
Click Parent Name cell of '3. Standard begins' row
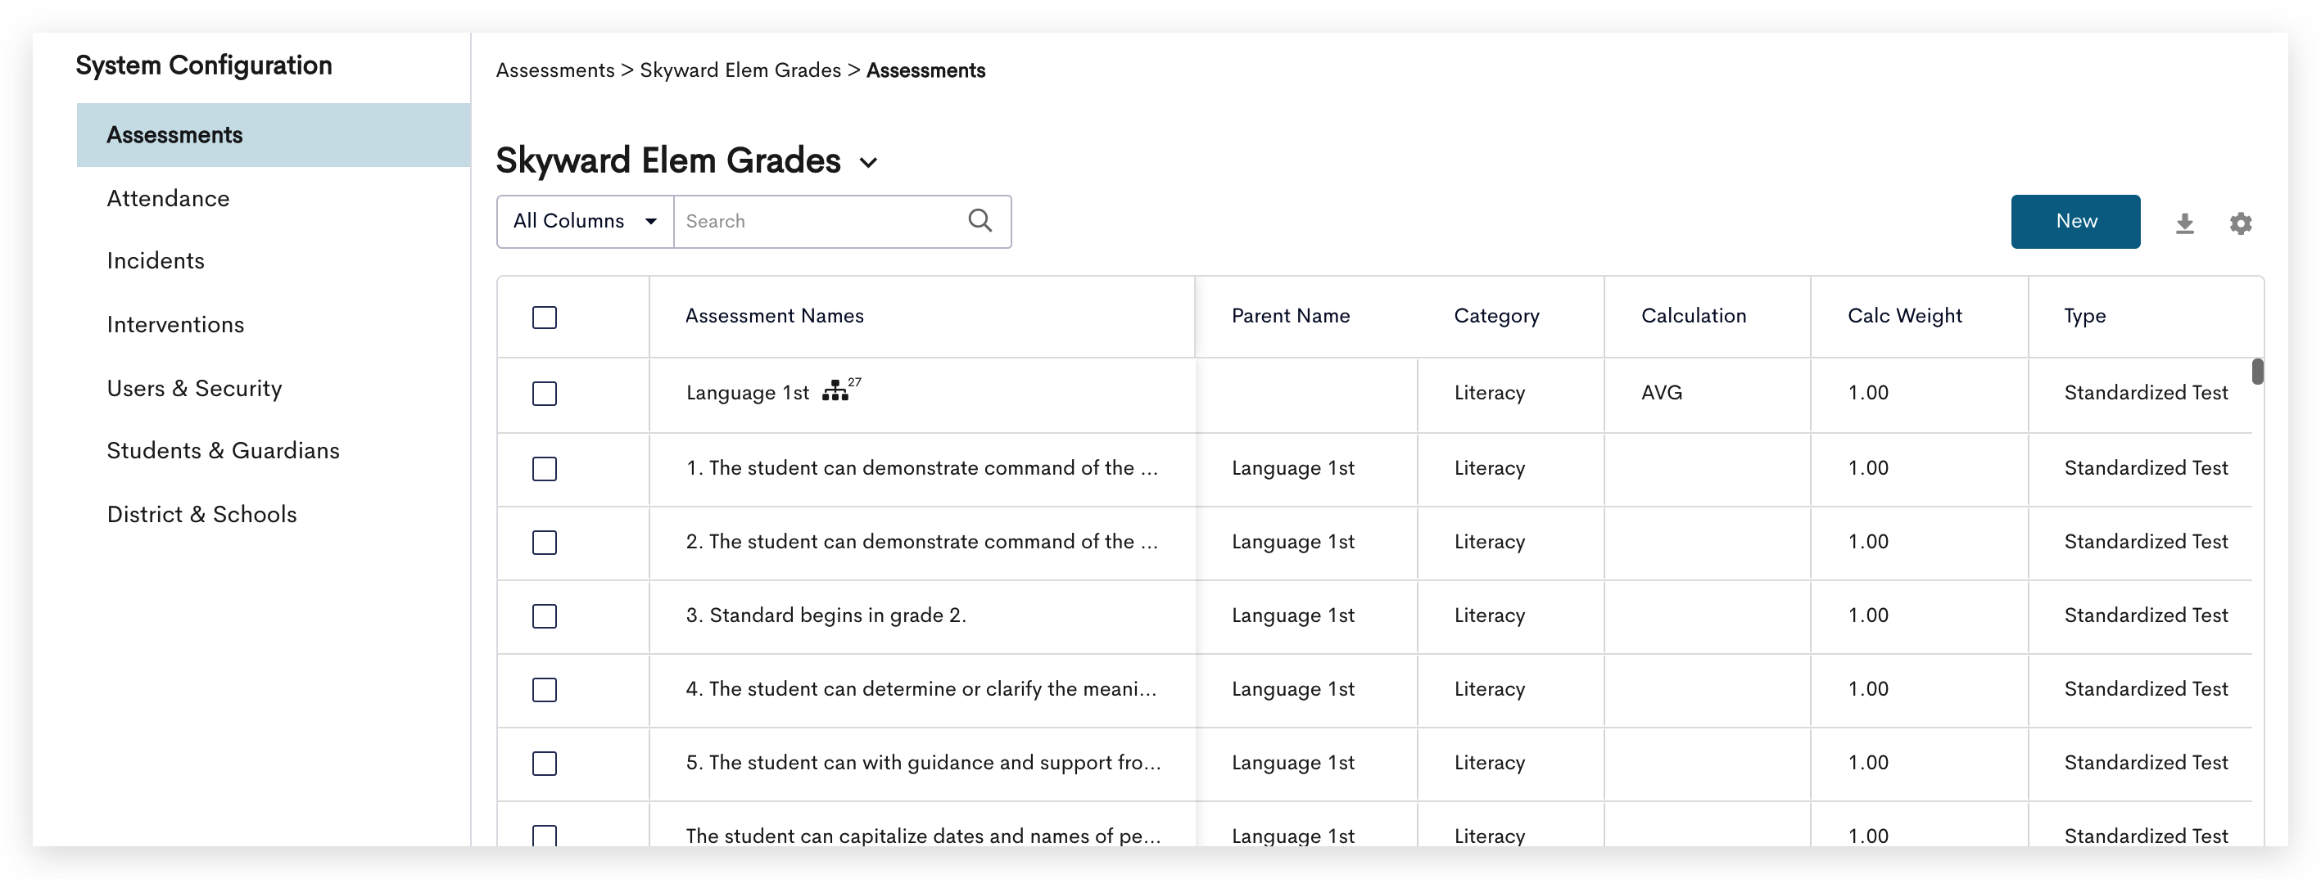coord(1293,616)
